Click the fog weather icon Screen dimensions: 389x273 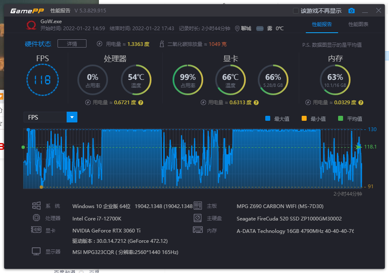(x=260, y=29)
